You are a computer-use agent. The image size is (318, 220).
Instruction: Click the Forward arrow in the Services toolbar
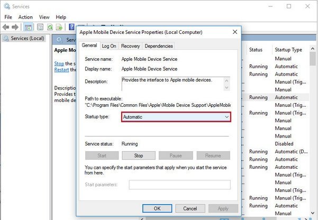15,27
